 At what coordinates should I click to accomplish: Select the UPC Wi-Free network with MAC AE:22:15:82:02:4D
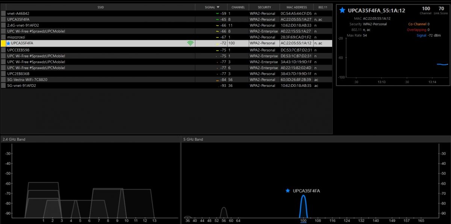coord(36,68)
